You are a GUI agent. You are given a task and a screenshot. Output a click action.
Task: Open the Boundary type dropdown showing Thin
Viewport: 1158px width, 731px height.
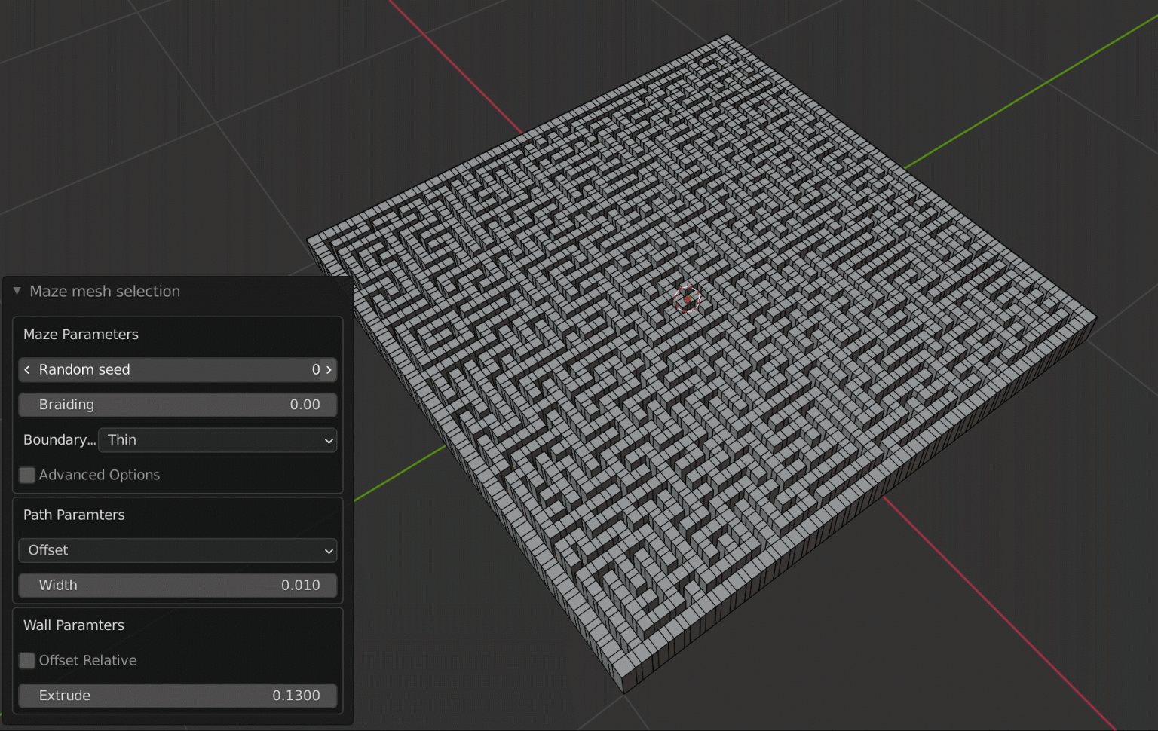pyautogui.click(x=217, y=440)
